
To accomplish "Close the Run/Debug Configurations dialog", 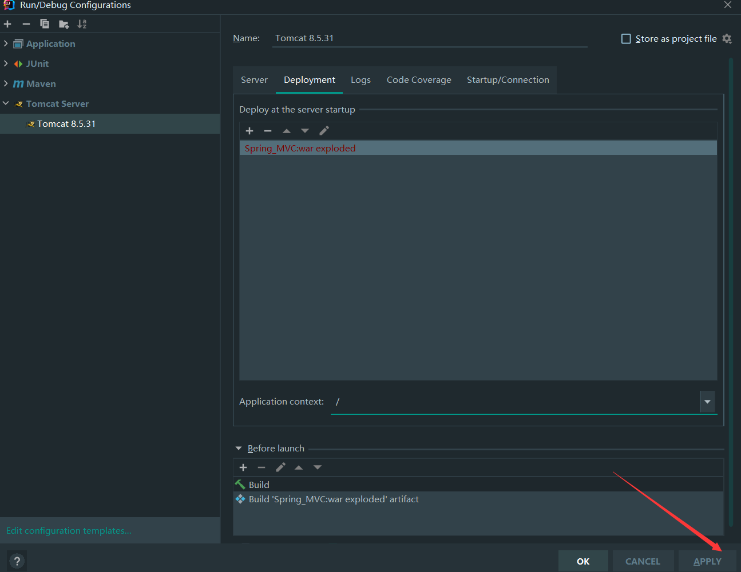I will 728,5.
